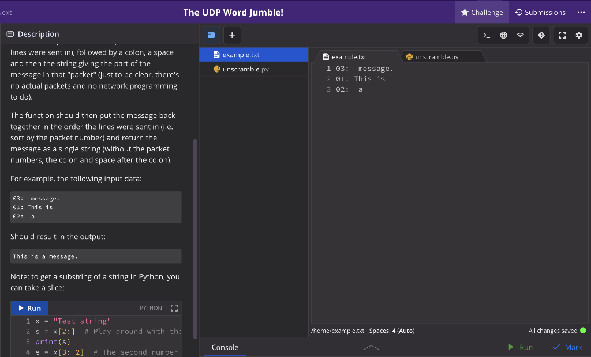
Task: Select the Challenge star header item
Action: (x=481, y=12)
